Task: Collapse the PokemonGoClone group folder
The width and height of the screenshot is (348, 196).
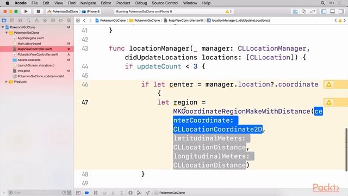Action: pyautogui.click(x=7, y=33)
